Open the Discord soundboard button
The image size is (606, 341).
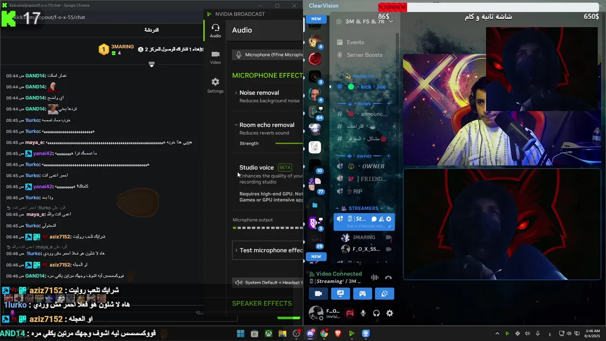tap(384, 294)
